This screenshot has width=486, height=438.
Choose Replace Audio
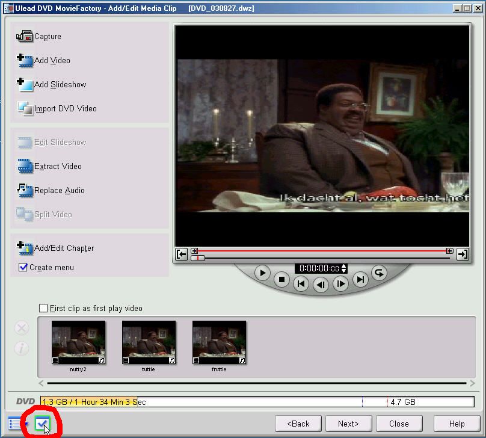(51, 190)
